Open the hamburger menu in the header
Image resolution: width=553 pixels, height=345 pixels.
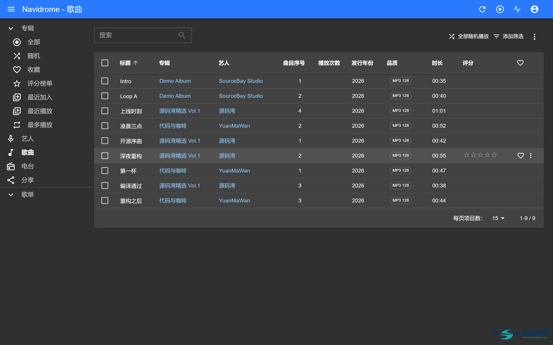(x=11, y=9)
